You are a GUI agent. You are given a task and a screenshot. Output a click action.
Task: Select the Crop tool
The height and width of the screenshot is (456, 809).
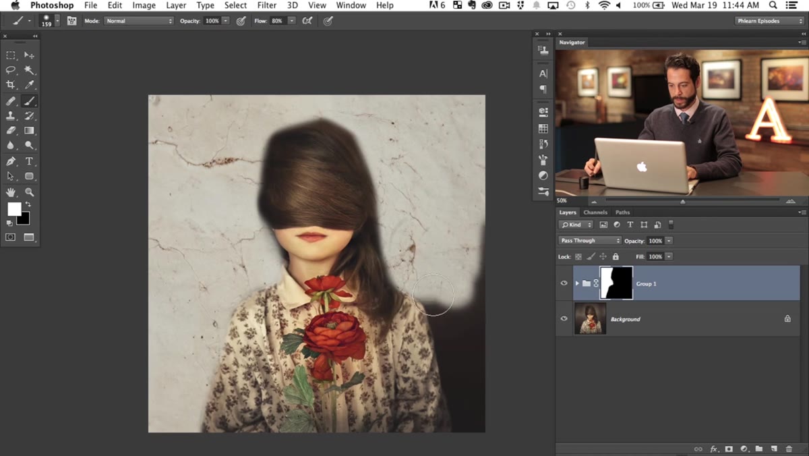(11, 85)
